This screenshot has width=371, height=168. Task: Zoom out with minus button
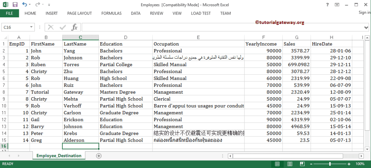point(311,164)
